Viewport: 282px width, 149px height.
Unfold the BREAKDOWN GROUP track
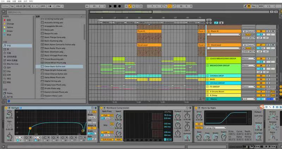point(207,66)
